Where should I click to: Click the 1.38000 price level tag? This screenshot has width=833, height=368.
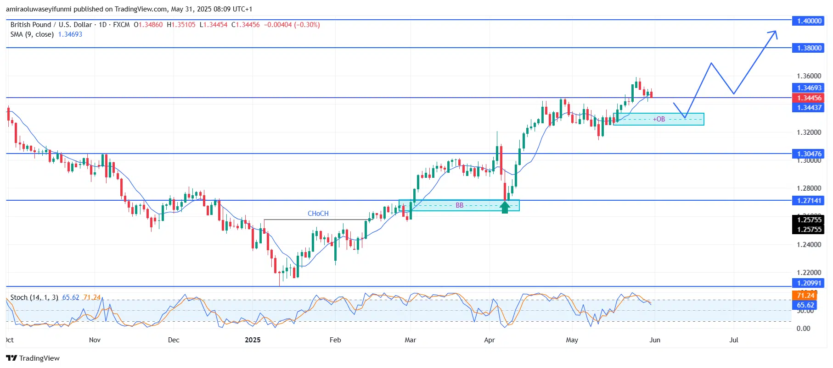tap(809, 48)
